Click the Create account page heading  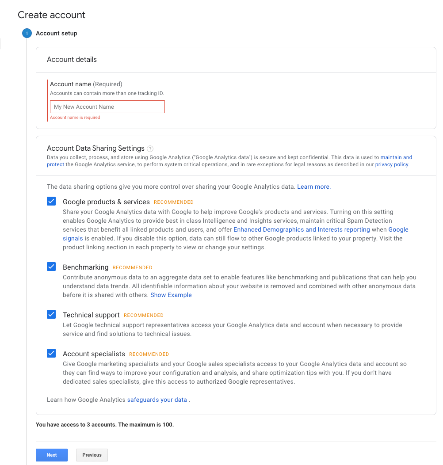tap(51, 15)
